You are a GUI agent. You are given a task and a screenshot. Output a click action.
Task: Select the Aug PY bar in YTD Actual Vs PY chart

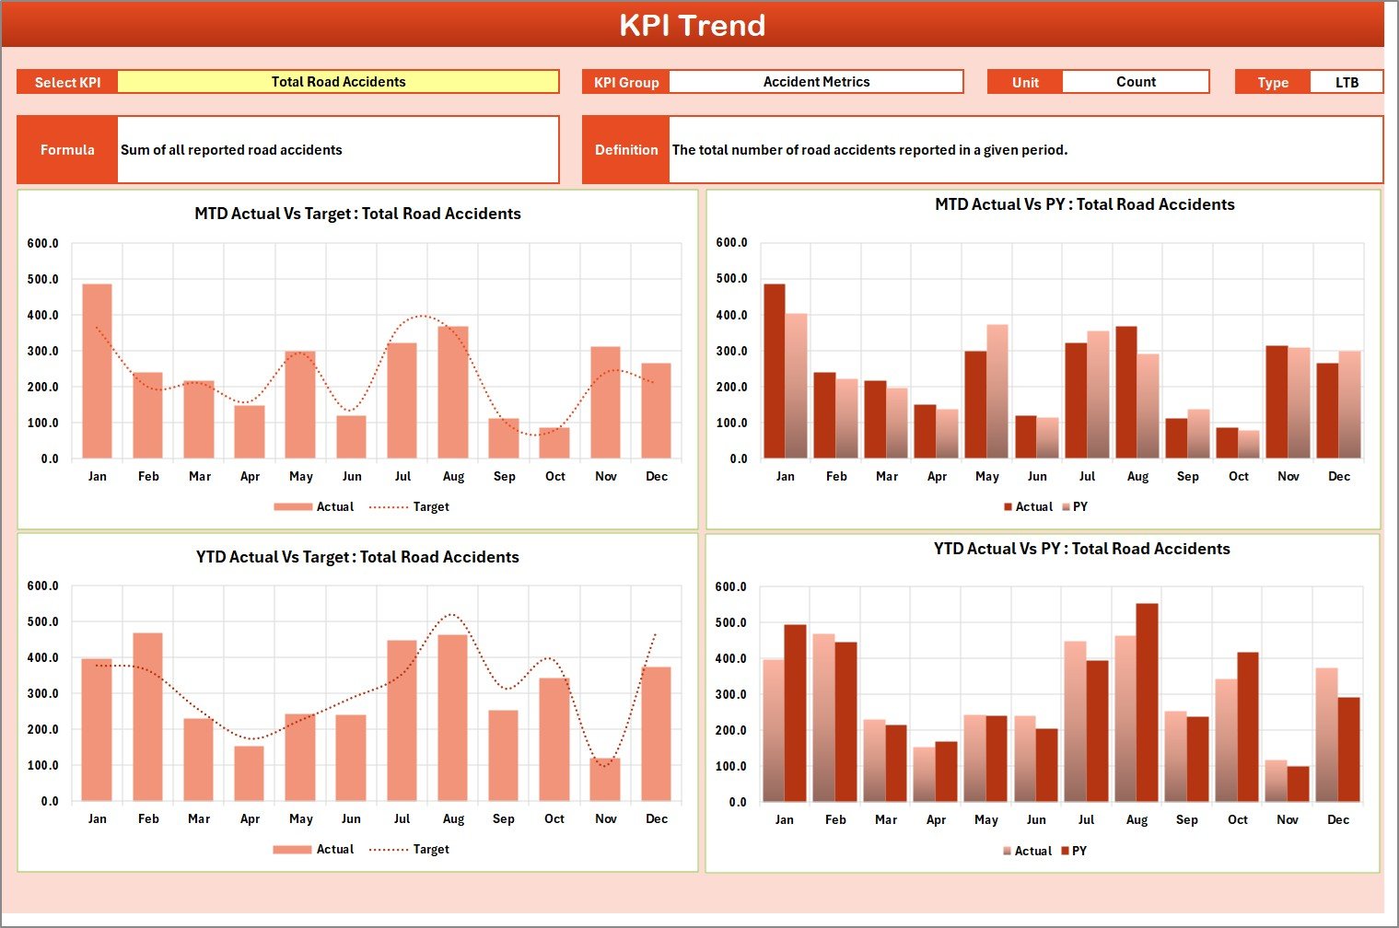(x=1147, y=702)
